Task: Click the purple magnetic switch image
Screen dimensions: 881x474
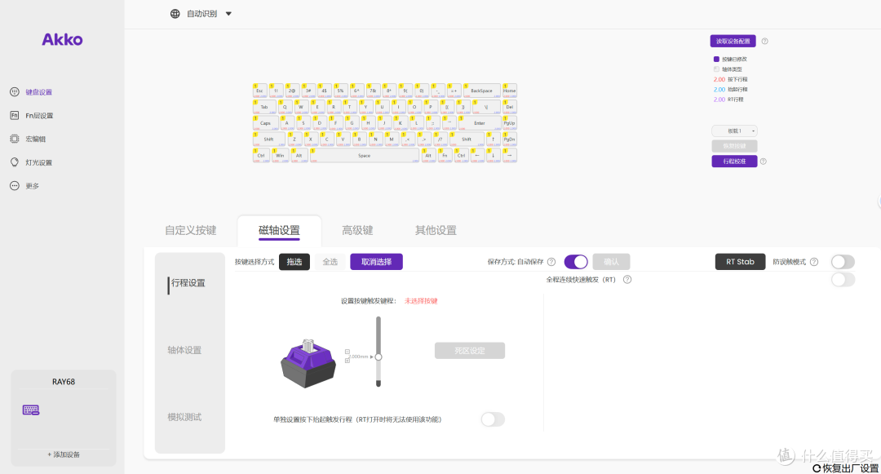Action: point(308,363)
